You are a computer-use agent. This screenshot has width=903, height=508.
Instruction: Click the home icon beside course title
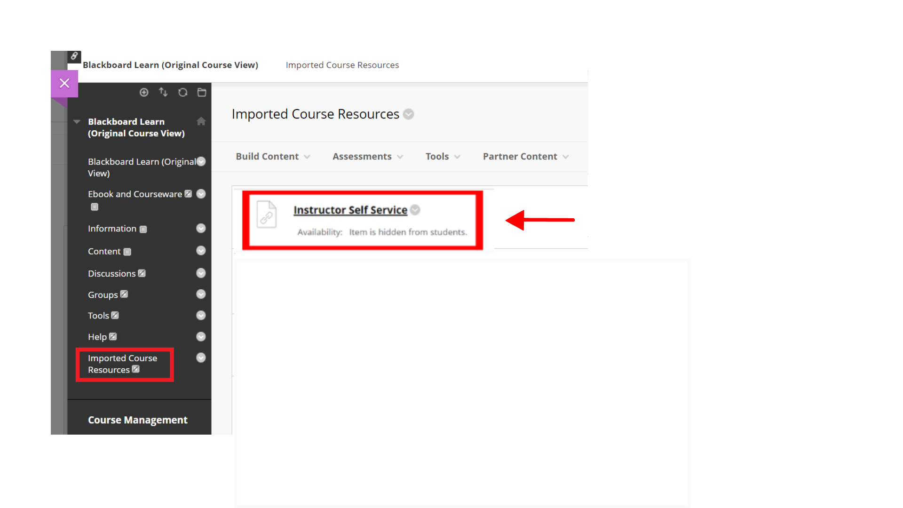[201, 121]
